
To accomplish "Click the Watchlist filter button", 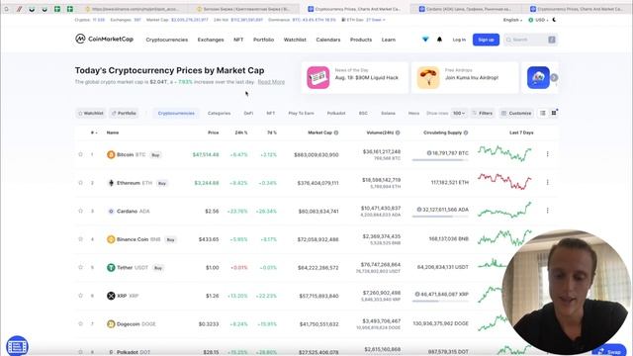I will coord(91,113).
